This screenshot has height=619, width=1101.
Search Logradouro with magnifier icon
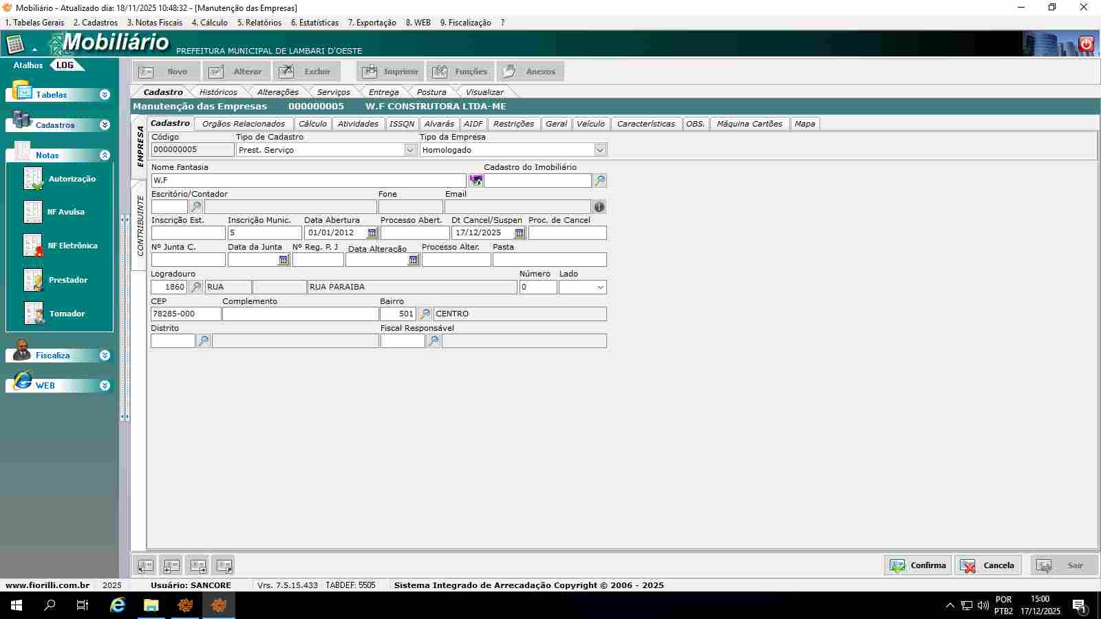196,287
